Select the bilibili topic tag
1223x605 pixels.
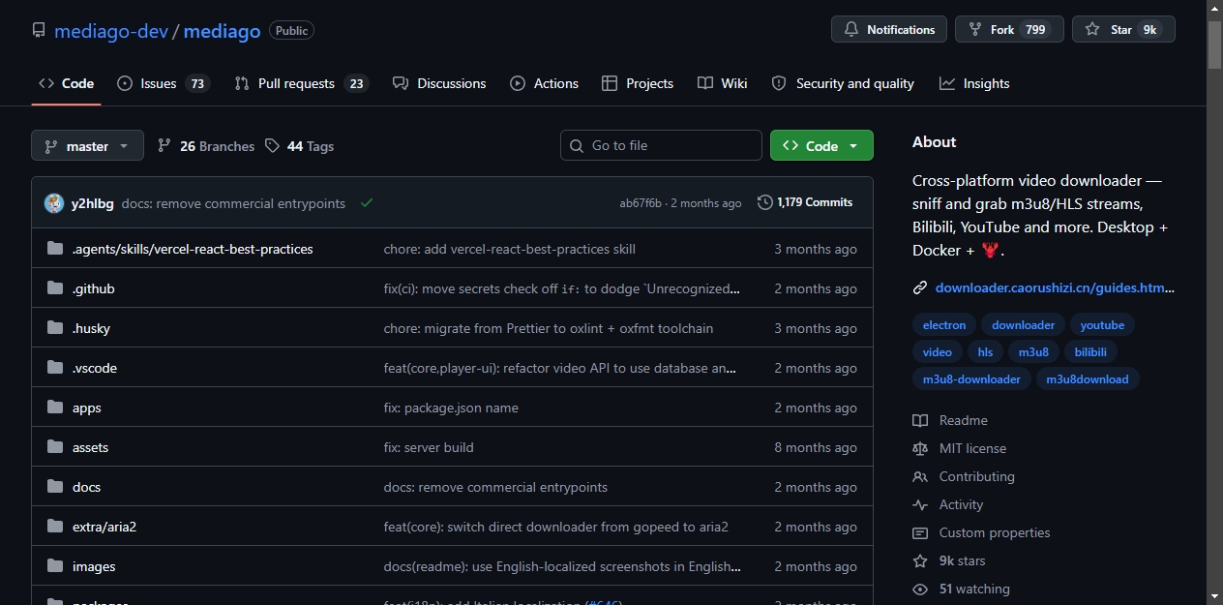1090,352
